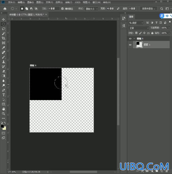172x174 pixels.
Task: Select the Elliptical Marquee tool
Action: click(x=3, y=24)
